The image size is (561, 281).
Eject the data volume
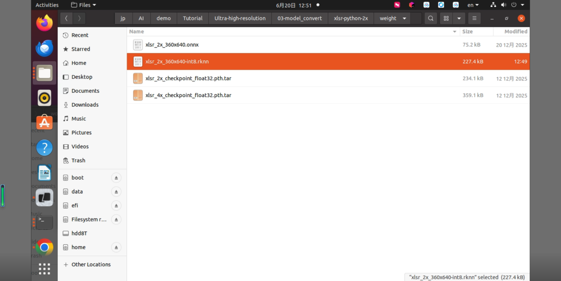116,192
